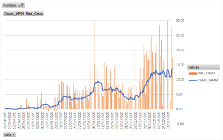The height and width of the screenshot is (140, 223).
Task: Select the Casos_14MM legend label
Action: click(208, 80)
